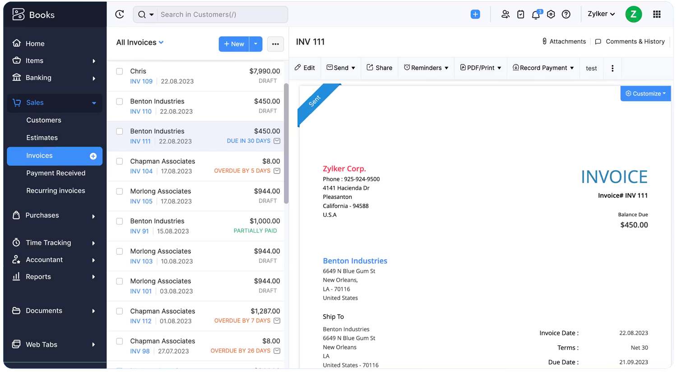Open the three-dot menu in invoice toolbar
Viewport: 677px width, 372px height.
(612, 68)
